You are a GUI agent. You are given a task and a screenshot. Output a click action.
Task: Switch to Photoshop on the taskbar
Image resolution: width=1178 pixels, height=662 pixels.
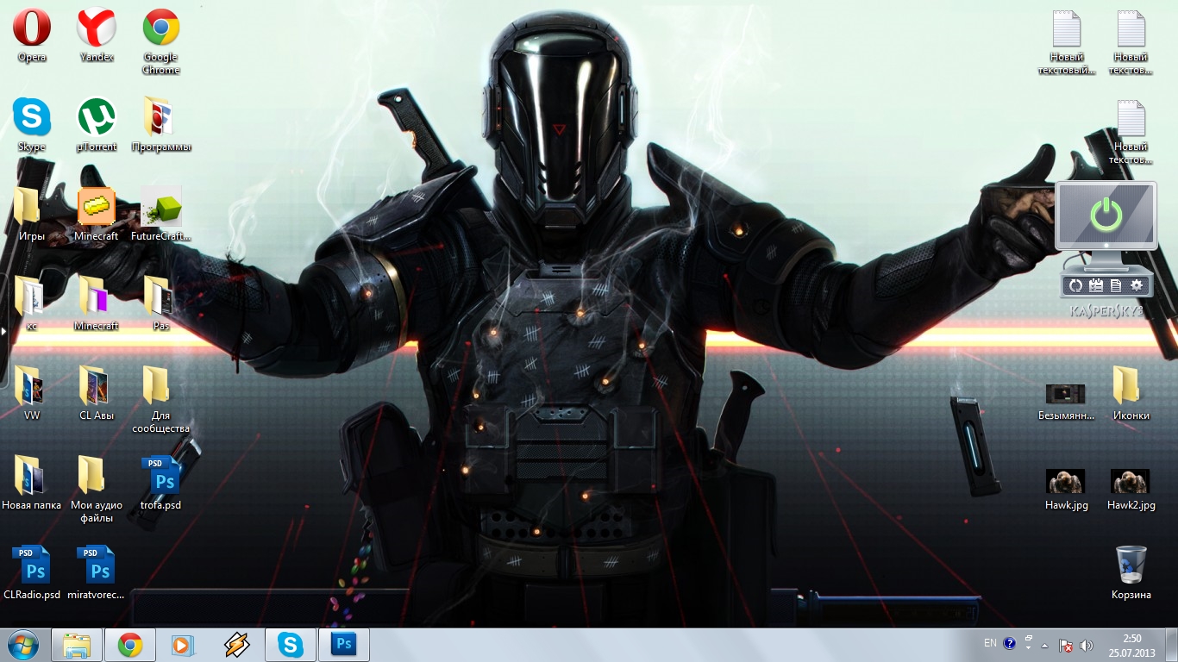(x=344, y=645)
